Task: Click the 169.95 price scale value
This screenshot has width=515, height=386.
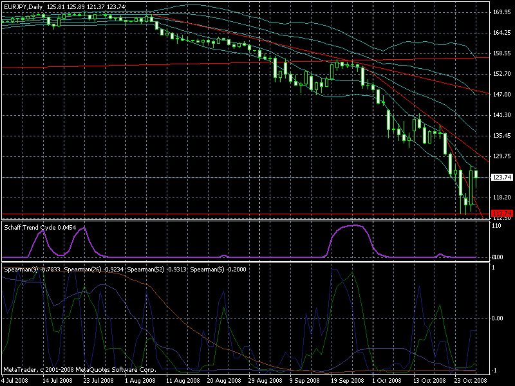Action: [x=502, y=12]
